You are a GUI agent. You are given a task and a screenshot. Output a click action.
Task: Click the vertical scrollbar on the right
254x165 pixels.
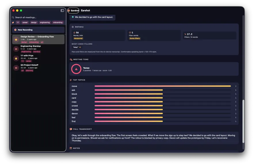[x=243, y=121]
